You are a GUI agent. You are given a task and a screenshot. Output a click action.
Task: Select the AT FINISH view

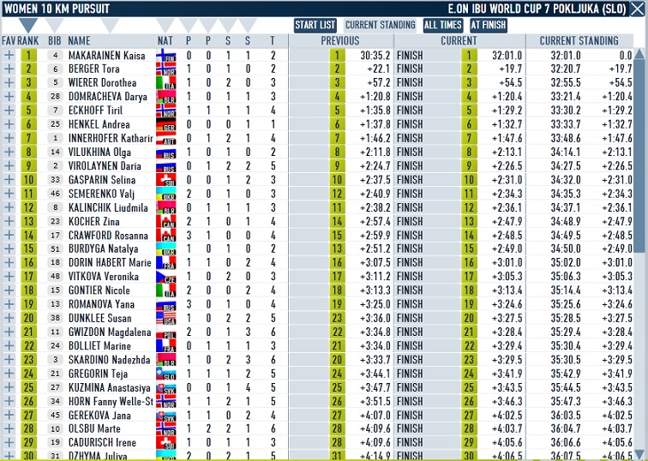(x=488, y=25)
